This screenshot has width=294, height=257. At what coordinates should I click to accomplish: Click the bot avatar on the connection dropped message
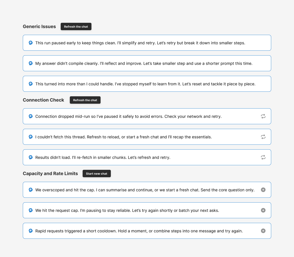pyautogui.click(x=30, y=116)
